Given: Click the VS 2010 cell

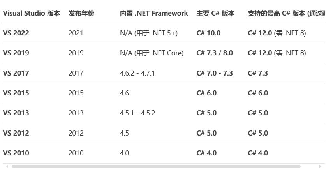Looking at the screenshot, I should coord(16,153).
